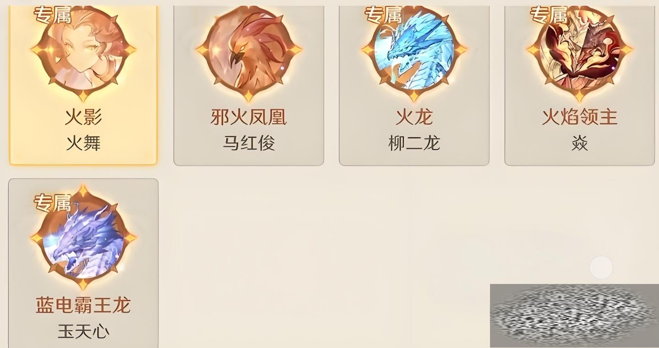The width and height of the screenshot is (659, 348).
Task: Click the 邪火凤凰 name label
Action: (x=249, y=117)
